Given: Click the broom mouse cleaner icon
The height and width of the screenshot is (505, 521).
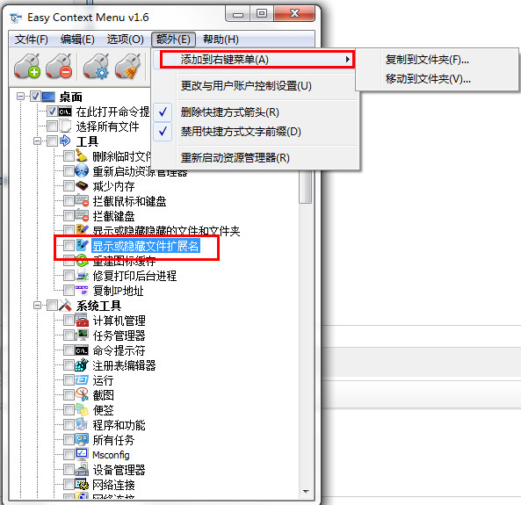Looking at the screenshot, I should [x=128, y=67].
